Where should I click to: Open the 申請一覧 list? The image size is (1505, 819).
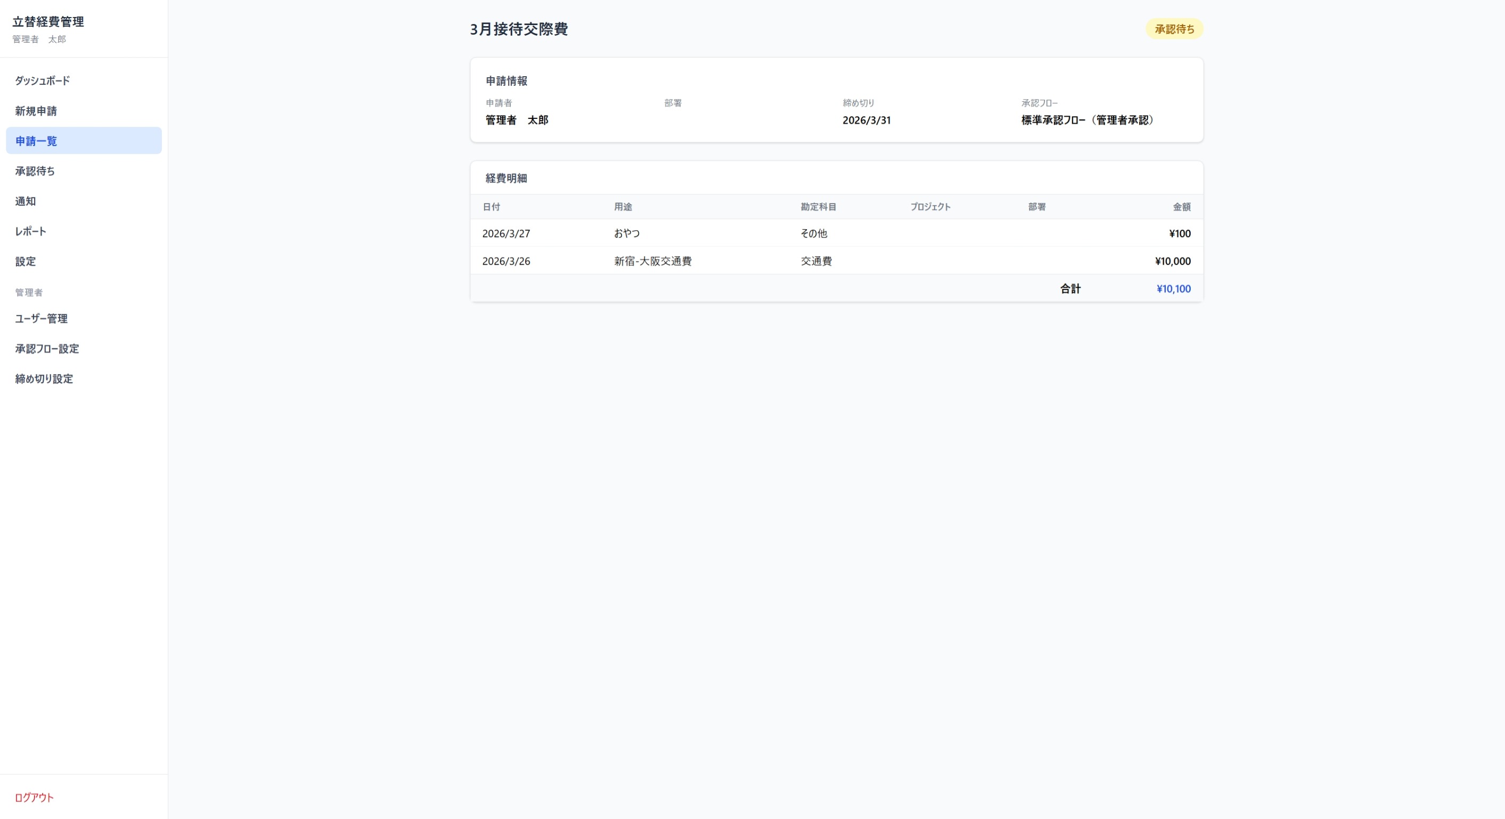(x=36, y=140)
